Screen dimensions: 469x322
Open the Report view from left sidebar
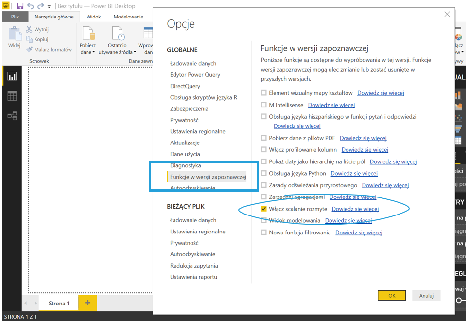[x=12, y=76]
